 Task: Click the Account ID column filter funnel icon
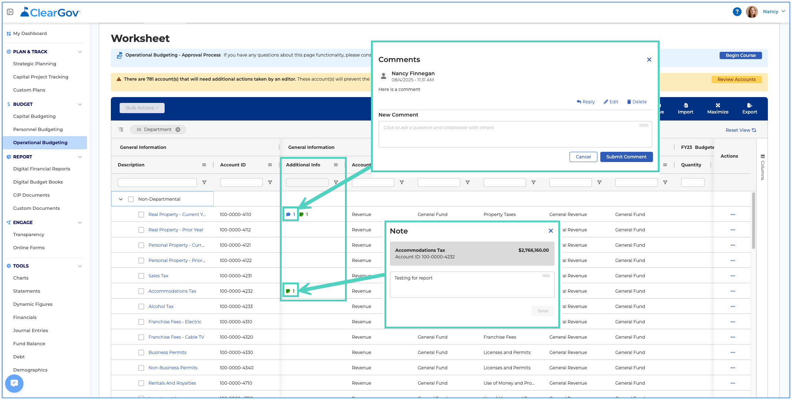point(270,182)
